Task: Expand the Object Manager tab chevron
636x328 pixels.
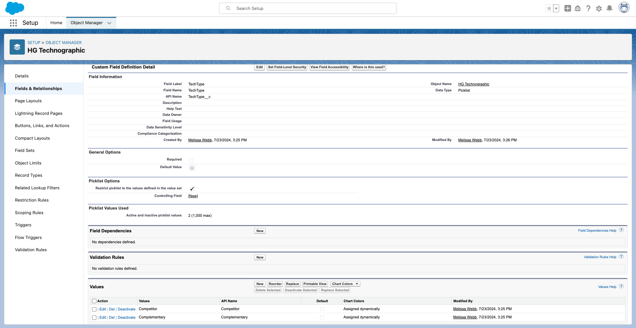Action: [109, 23]
